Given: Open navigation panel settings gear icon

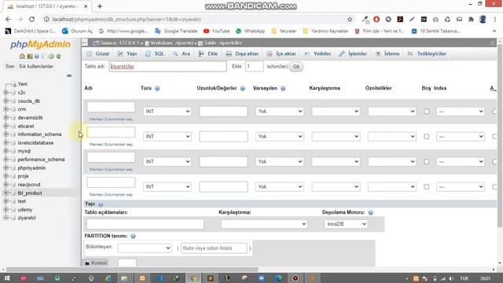Looking at the screenshot, I should [51, 56].
